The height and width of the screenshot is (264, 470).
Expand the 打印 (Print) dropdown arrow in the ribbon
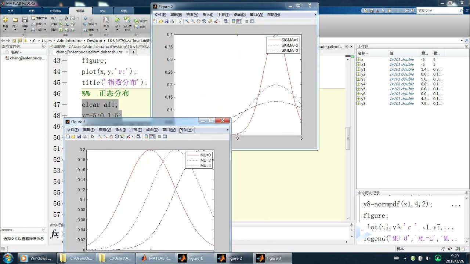[x=46, y=30]
